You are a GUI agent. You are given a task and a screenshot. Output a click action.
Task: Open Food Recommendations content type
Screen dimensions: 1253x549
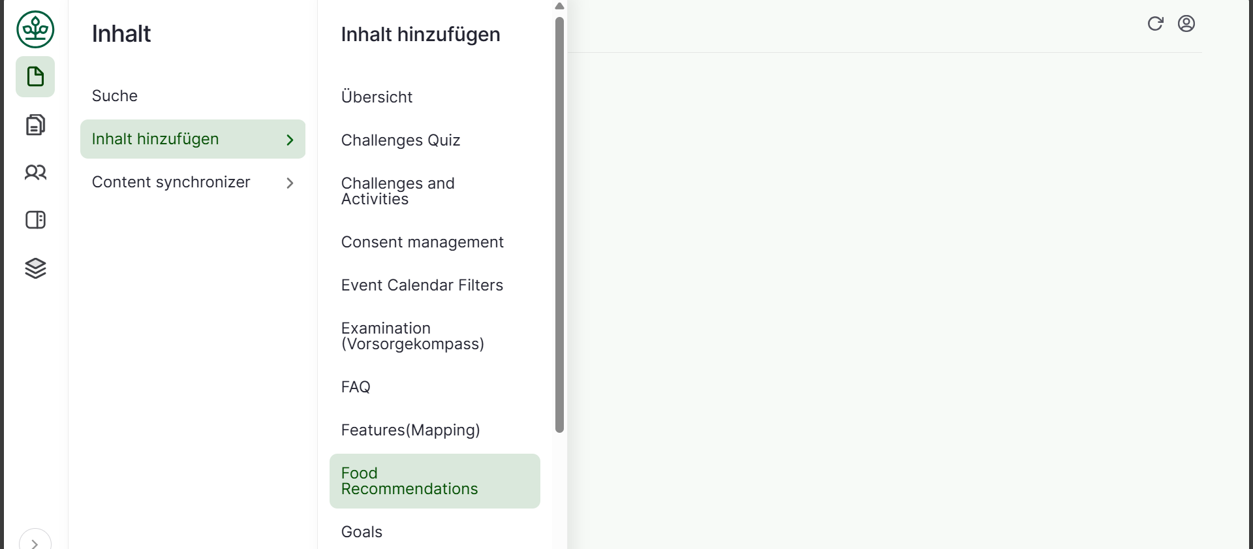(409, 481)
